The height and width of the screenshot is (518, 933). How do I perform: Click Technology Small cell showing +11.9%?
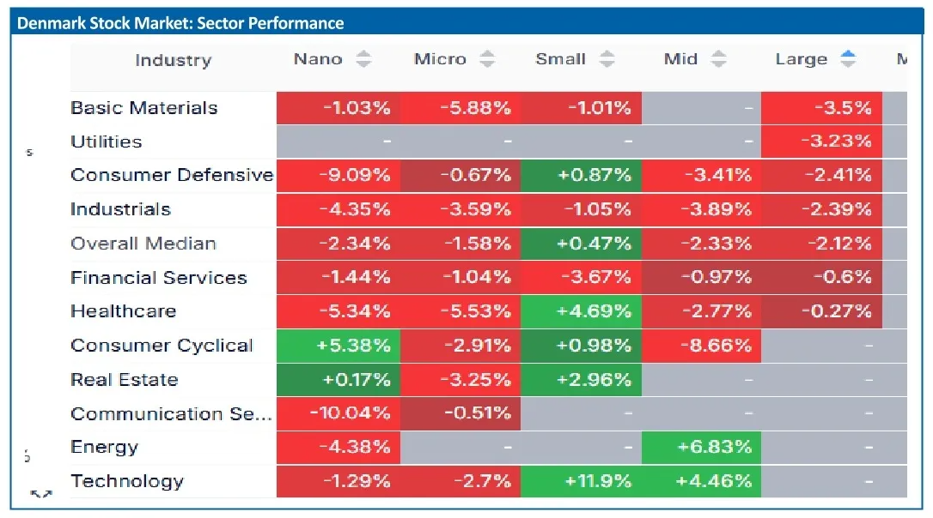[x=581, y=481]
